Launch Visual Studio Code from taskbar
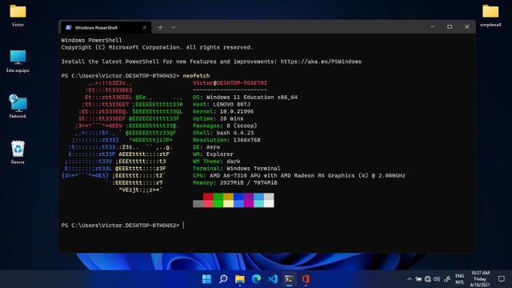Image resolution: width=512 pixels, height=288 pixels. click(x=273, y=279)
